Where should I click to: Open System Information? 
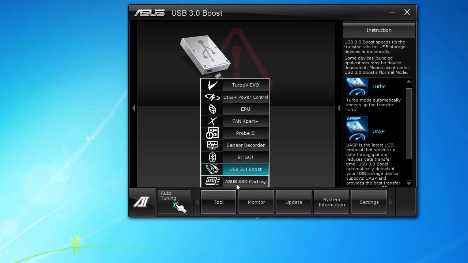click(331, 202)
